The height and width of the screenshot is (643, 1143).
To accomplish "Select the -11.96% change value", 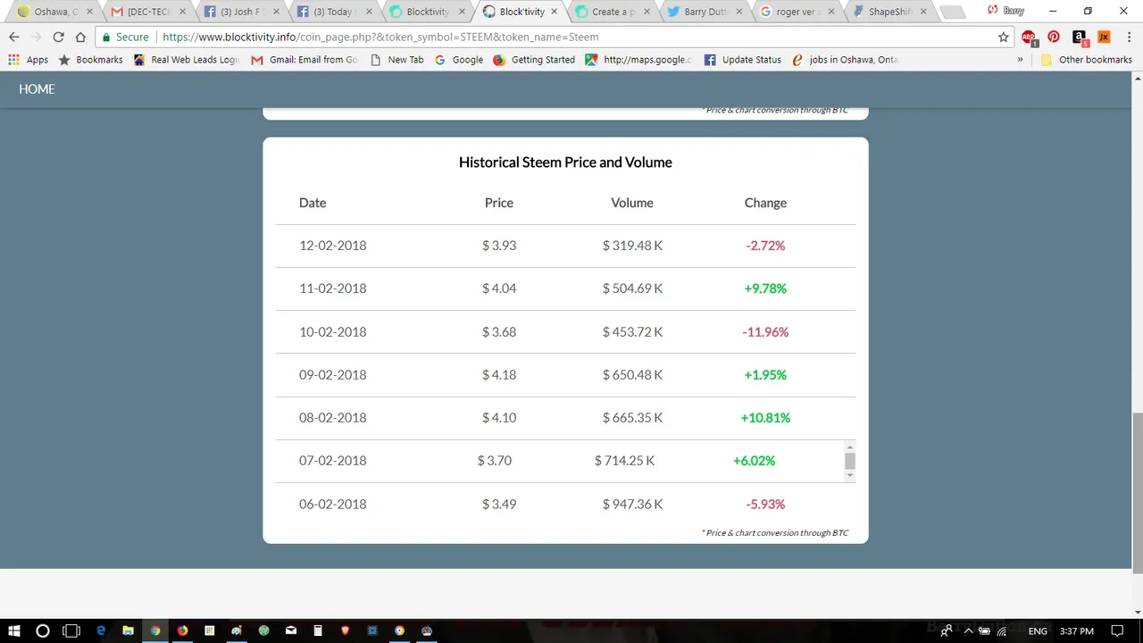I will (765, 332).
